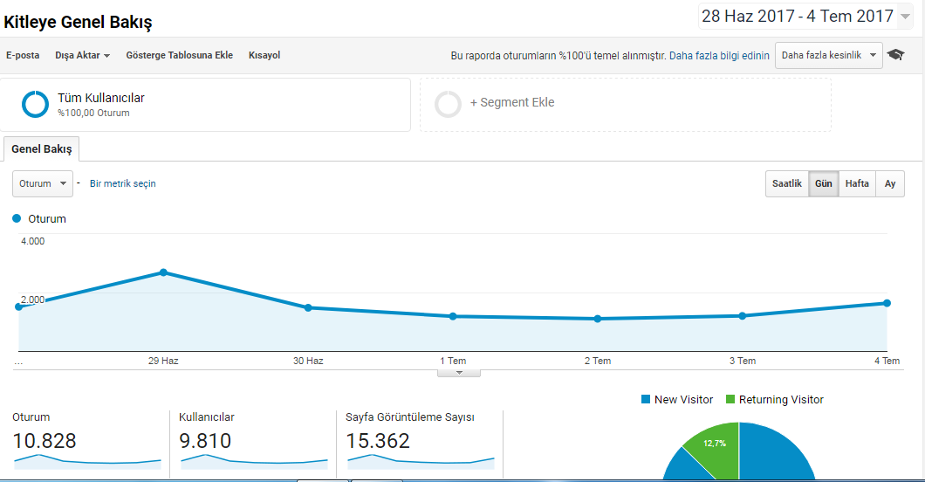Click the graduation cap education icon
Viewport: 925px width, 482px height.
(x=895, y=55)
